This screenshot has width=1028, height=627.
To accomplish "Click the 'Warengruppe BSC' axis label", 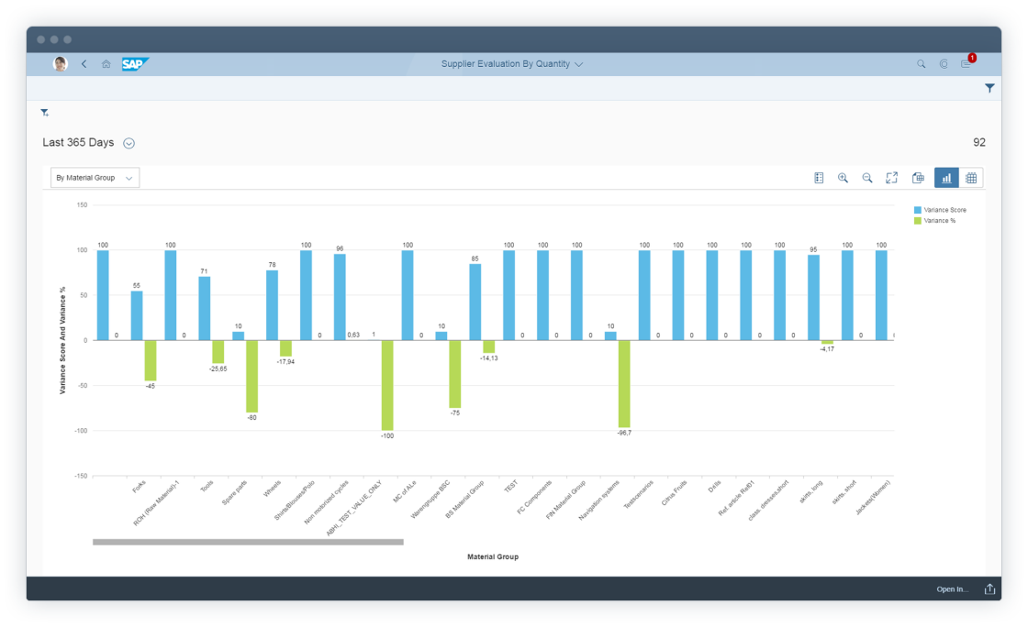I will pos(430,500).
